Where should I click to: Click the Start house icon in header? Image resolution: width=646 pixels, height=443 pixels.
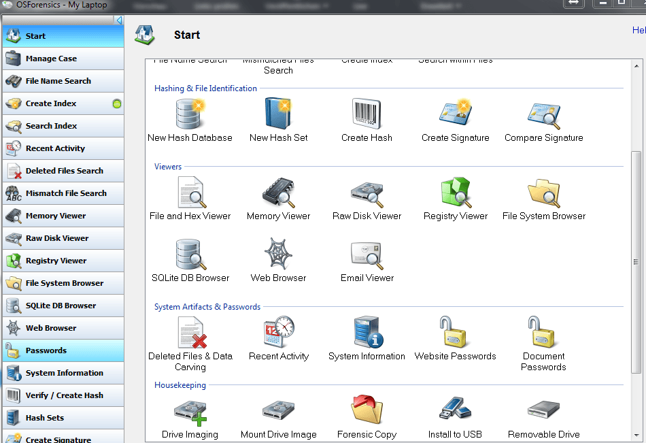(145, 35)
